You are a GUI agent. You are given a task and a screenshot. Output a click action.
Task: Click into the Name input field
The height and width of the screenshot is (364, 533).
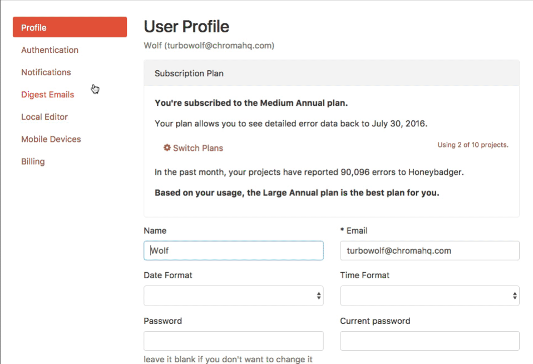tap(233, 250)
